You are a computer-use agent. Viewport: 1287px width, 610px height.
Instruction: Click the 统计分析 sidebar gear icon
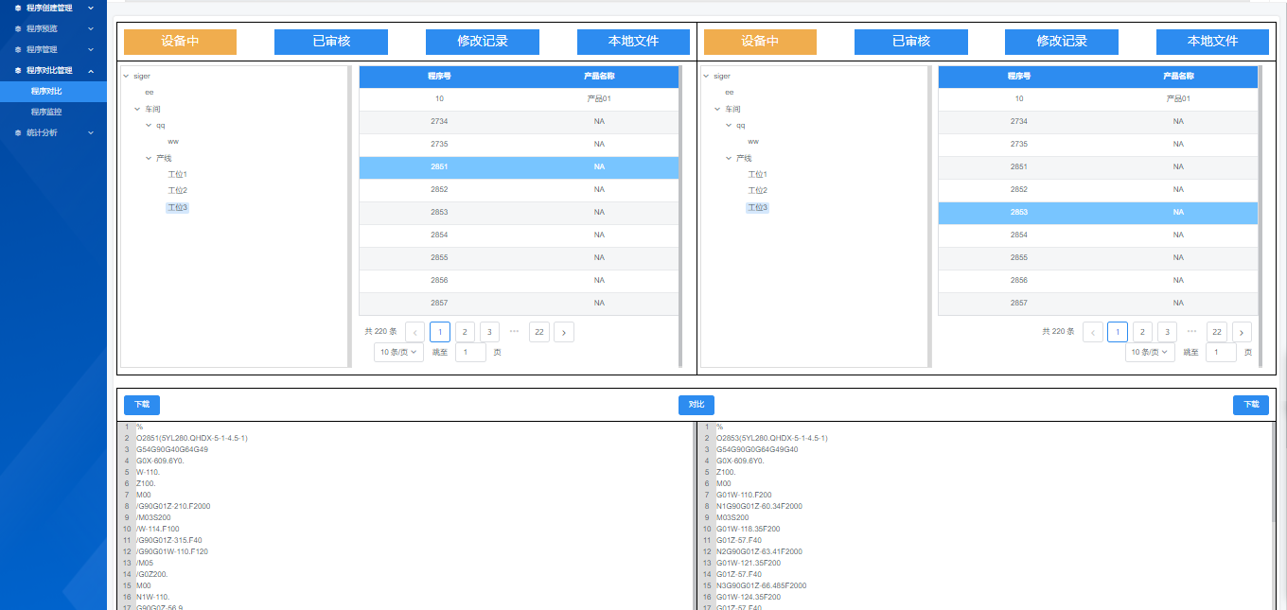[x=17, y=132]
